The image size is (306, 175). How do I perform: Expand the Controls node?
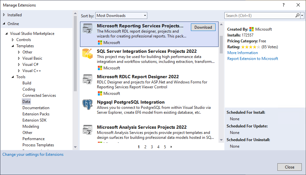pos(13,40)
